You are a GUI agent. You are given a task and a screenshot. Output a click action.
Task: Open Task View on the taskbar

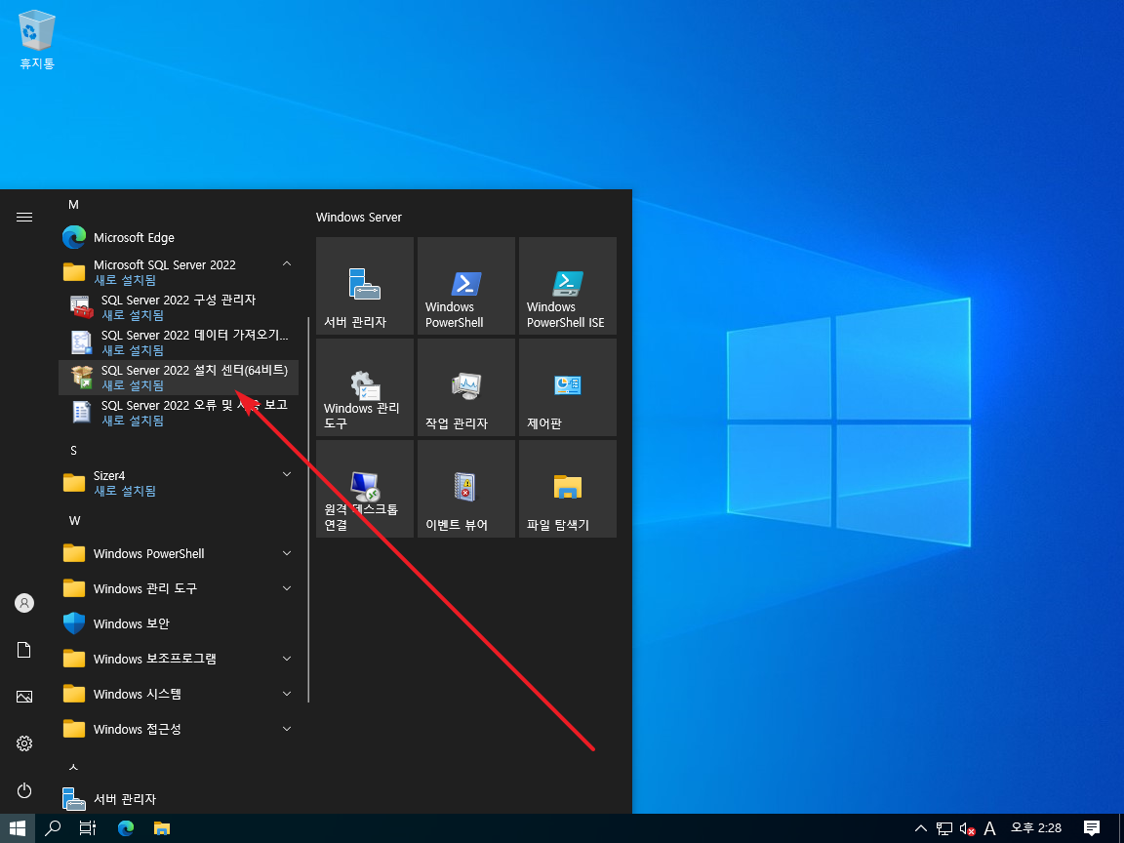click(x=88, y=828)
